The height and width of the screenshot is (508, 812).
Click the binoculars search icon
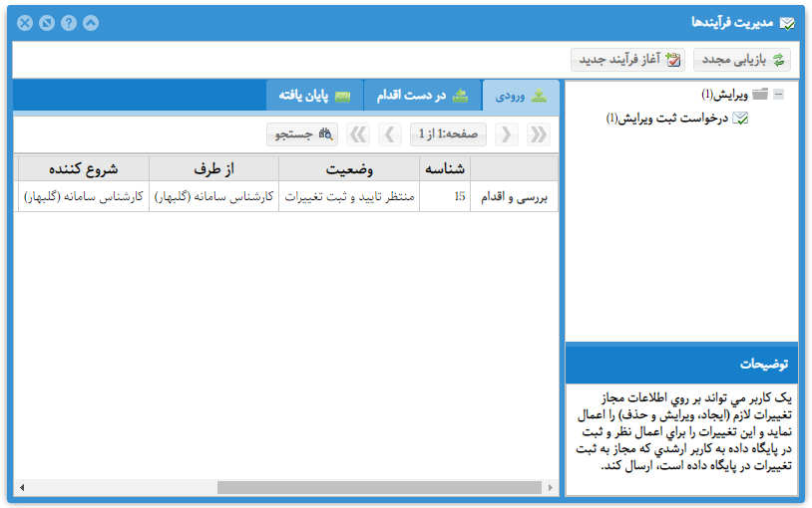click(326, 134)
